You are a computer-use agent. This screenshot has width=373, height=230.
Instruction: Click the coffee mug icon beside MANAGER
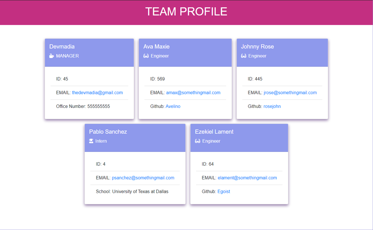coord(52,56)
